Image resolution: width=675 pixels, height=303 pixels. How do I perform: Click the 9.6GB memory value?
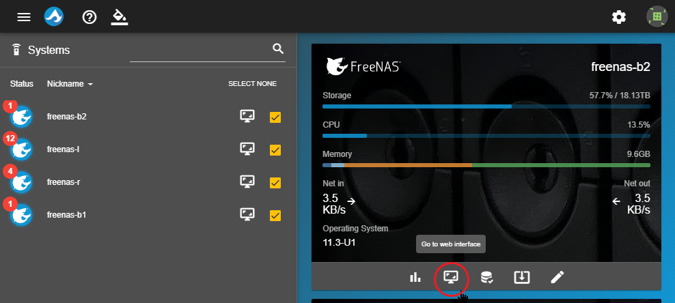pos(638,154)
